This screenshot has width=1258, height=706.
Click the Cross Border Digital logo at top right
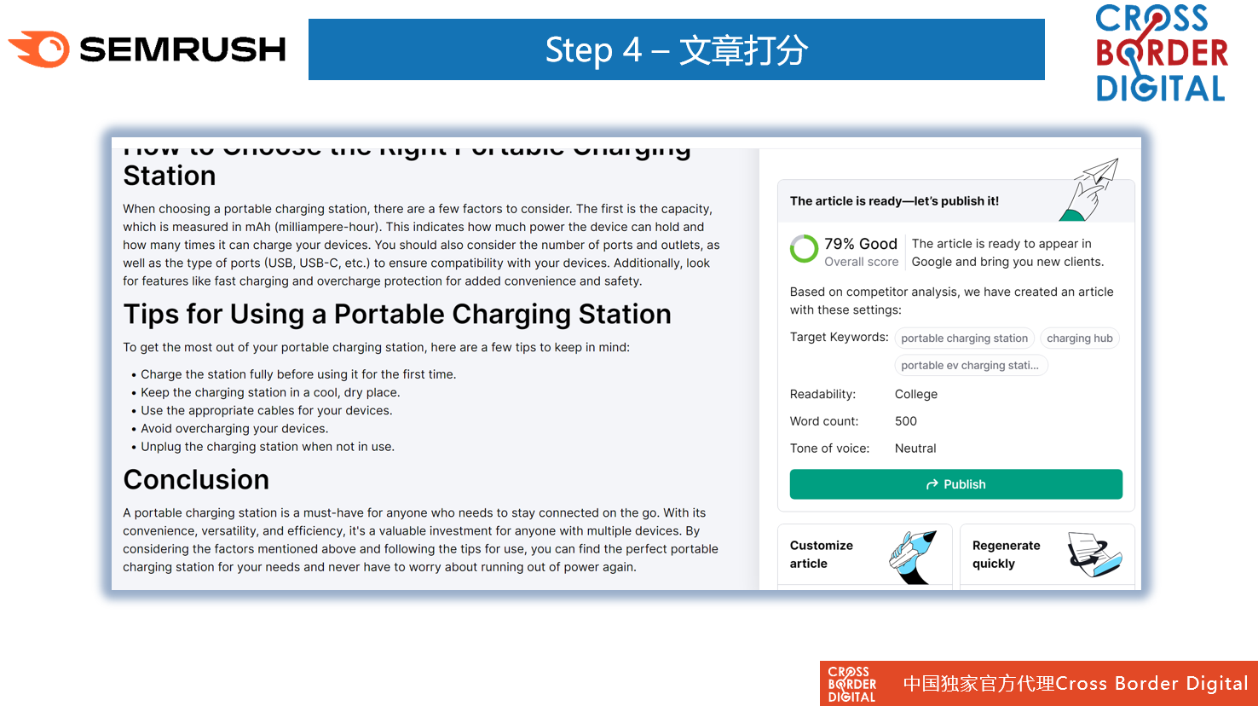[1161, 53]
